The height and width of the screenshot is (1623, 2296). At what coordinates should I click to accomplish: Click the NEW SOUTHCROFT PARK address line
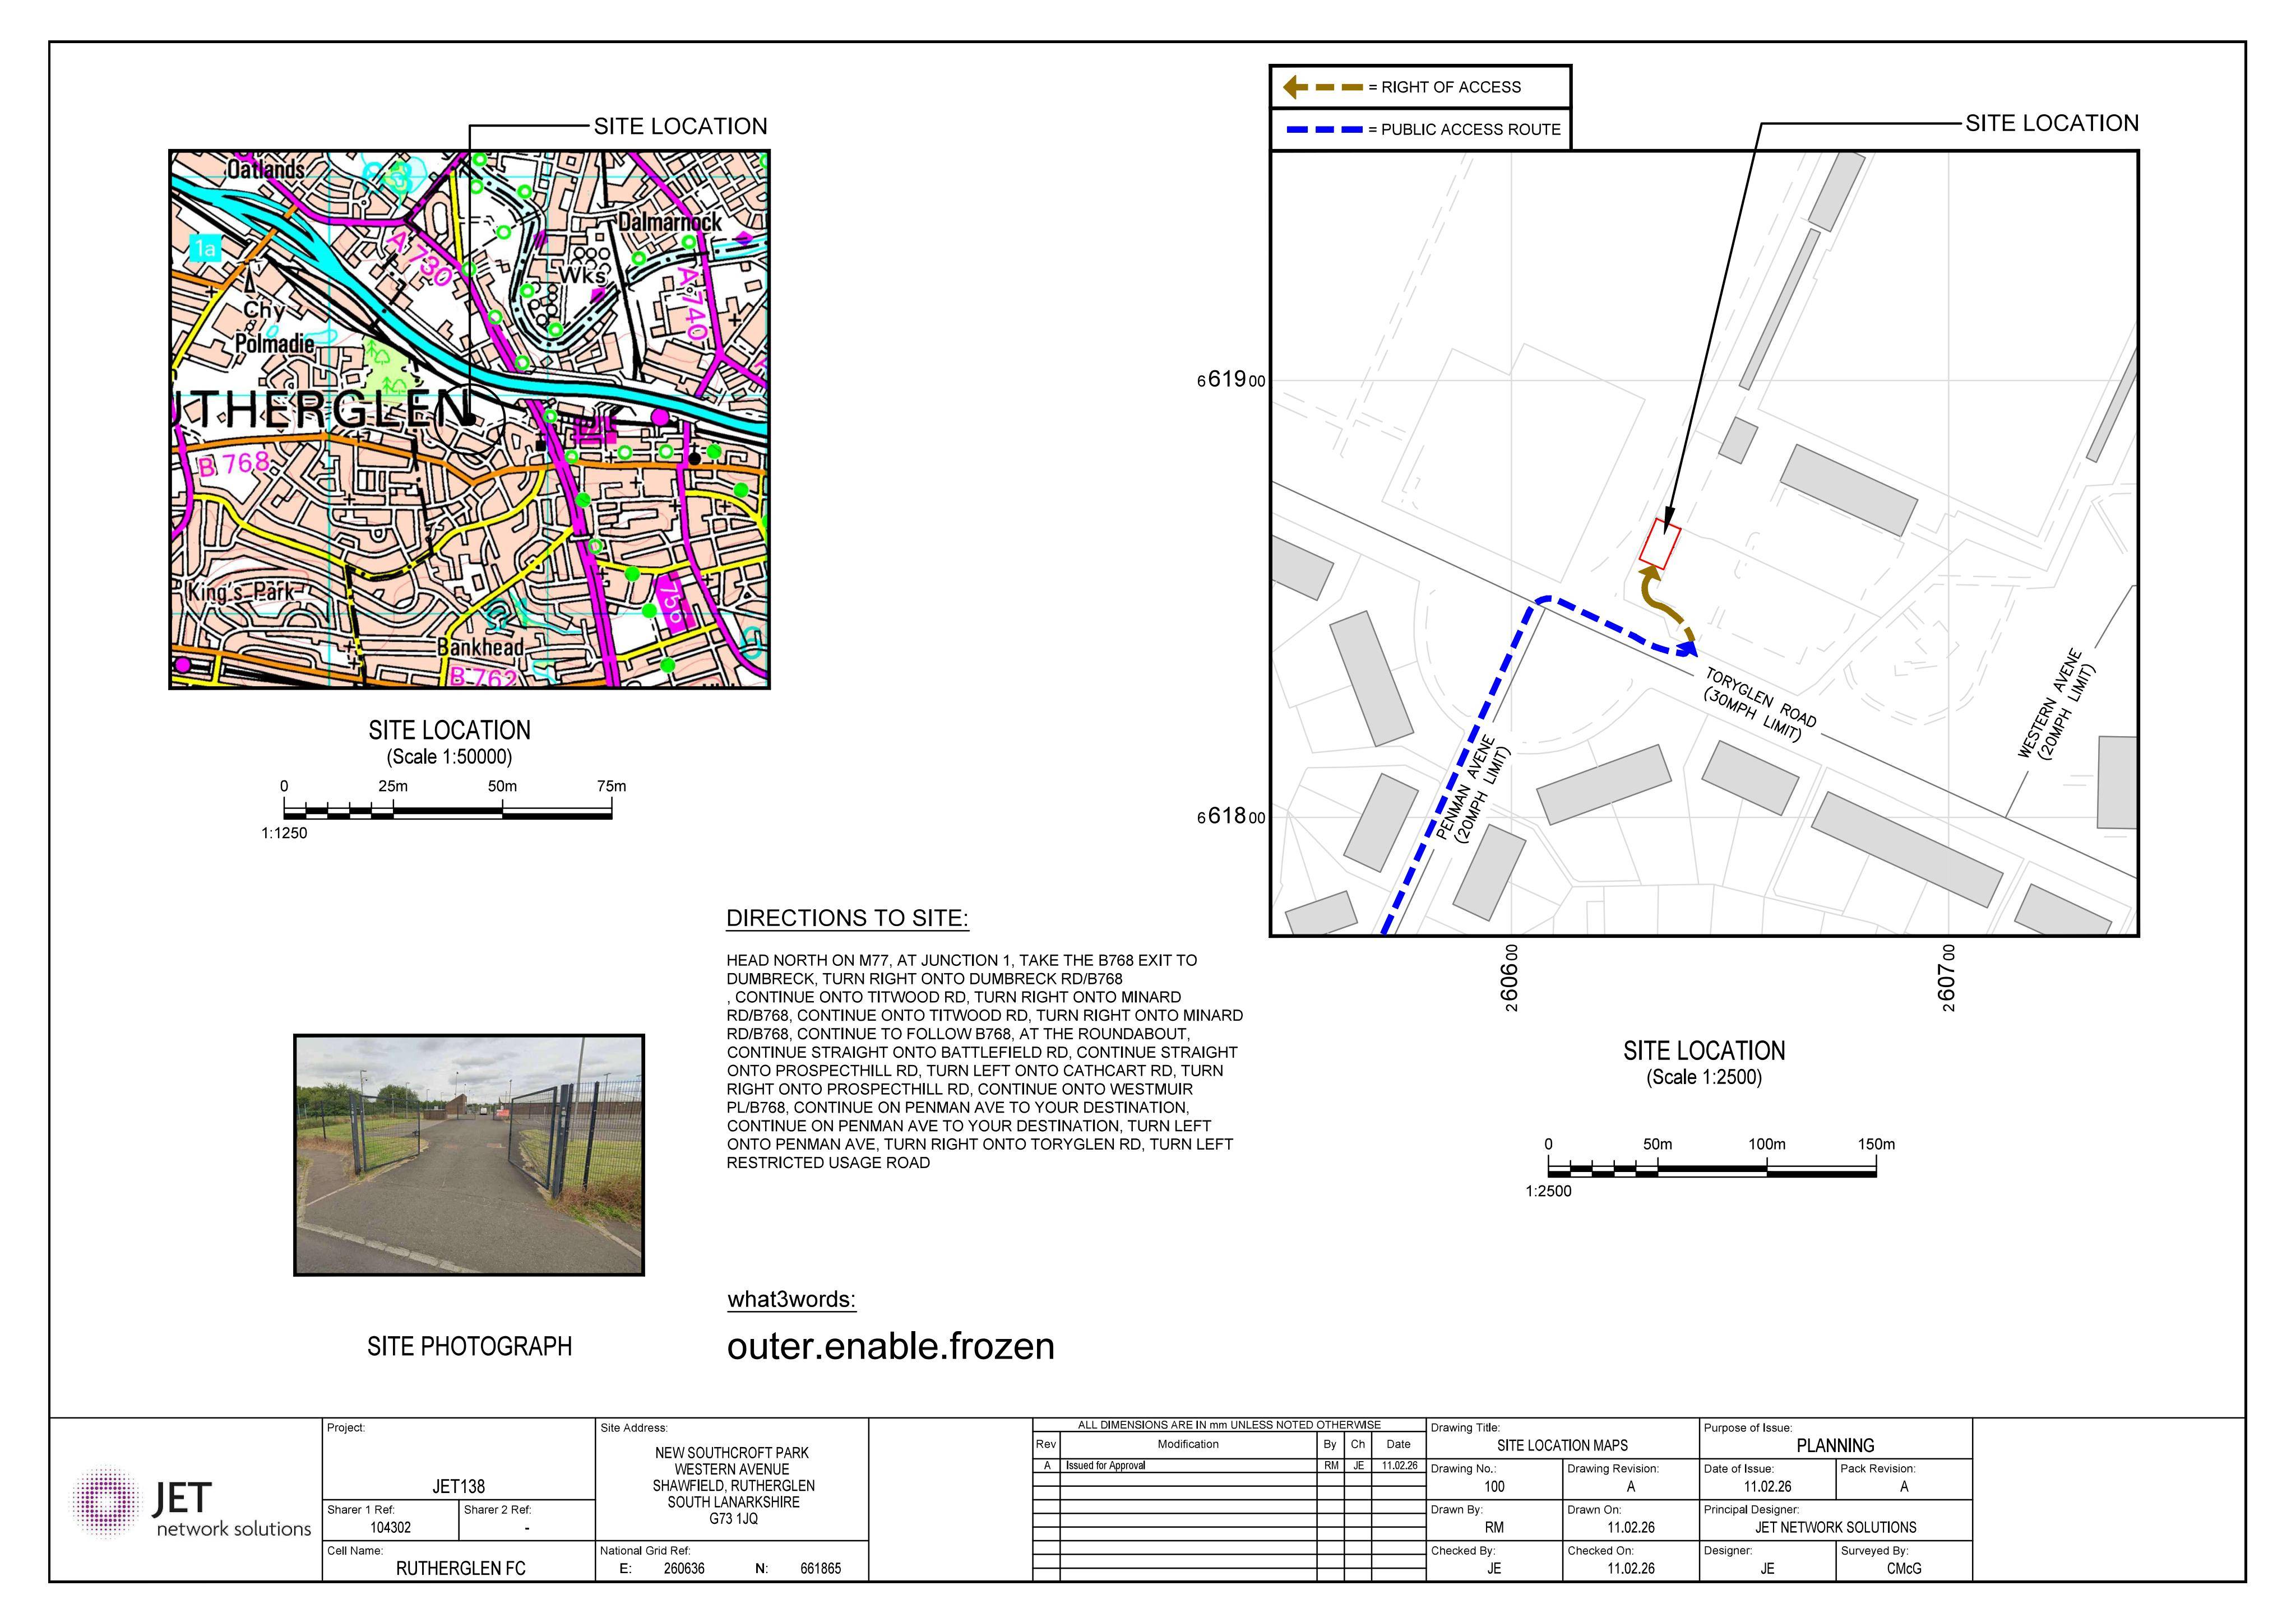732,1453
